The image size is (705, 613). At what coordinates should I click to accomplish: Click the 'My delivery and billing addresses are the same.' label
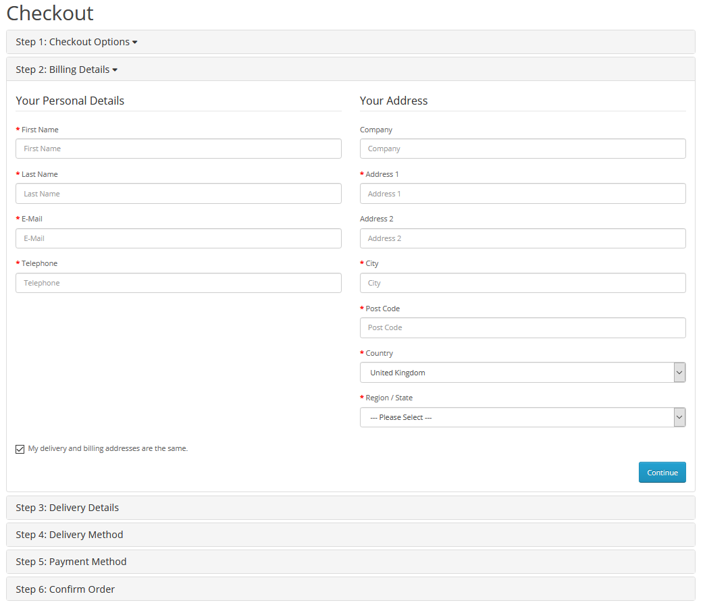pyautogui.click(x=108, y=448)
